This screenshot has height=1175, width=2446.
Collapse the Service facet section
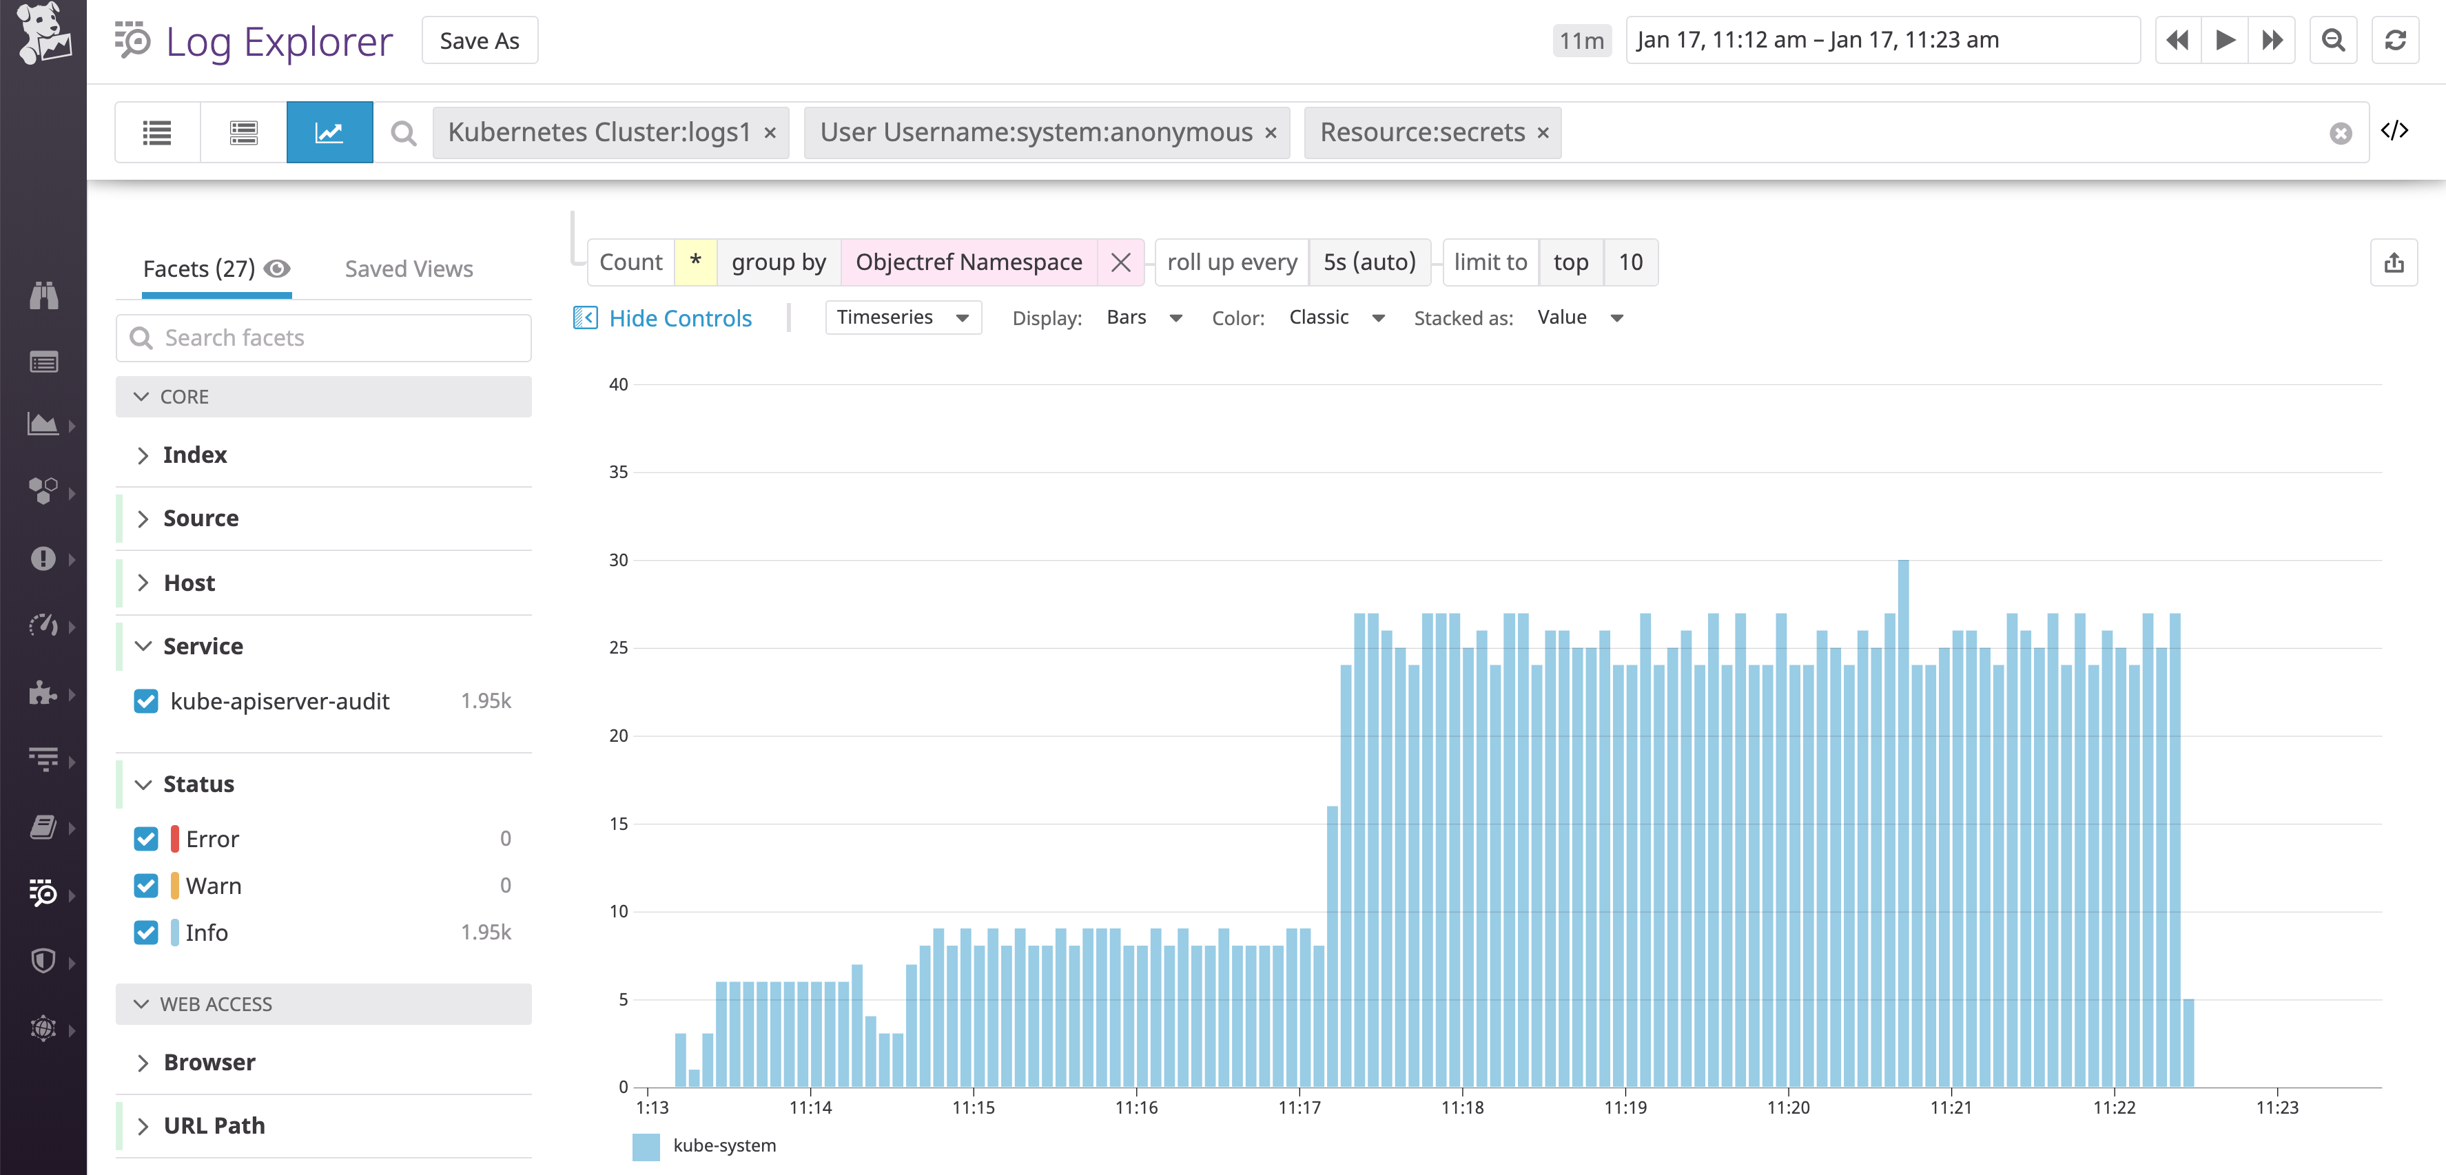(143, 645)
